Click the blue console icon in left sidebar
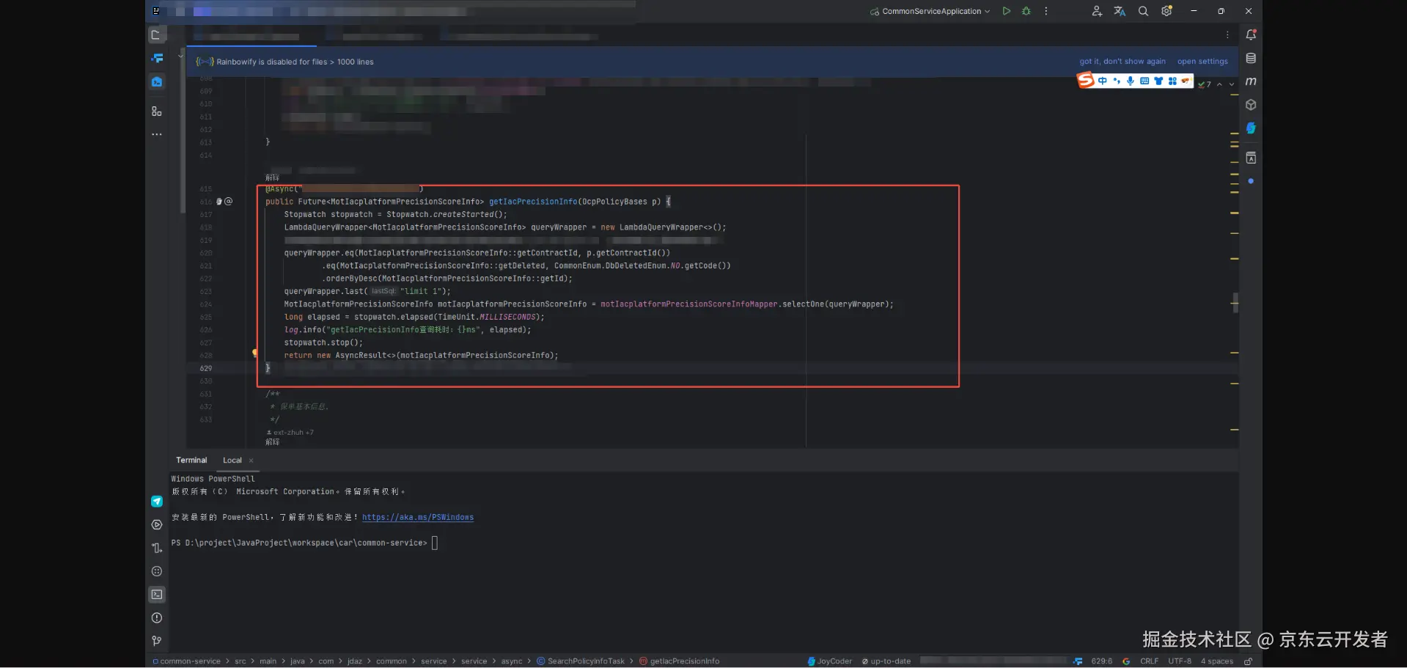Viewport: 1407px width, 668px height. click(x=157, y=81)
